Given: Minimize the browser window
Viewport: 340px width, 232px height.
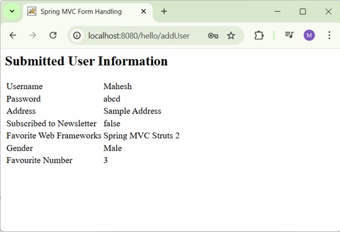Looking at the screenshot, I should pyautogui.click(x=277, y=11).
